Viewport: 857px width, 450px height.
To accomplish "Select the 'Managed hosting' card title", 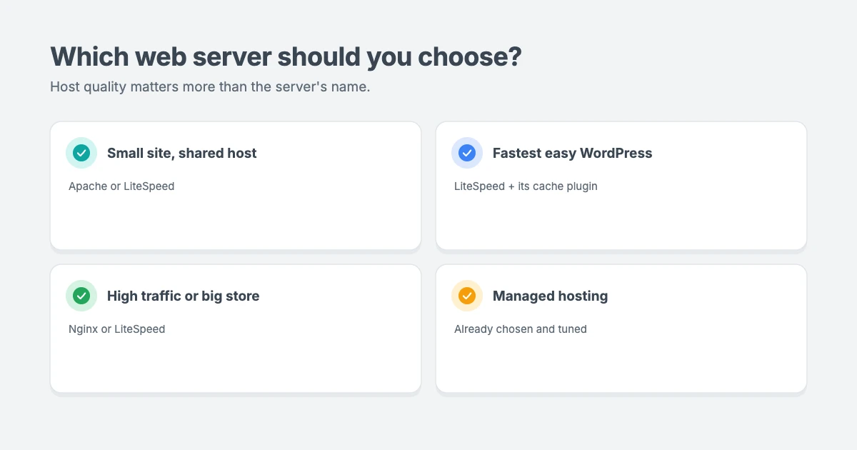I will (550, 296).
